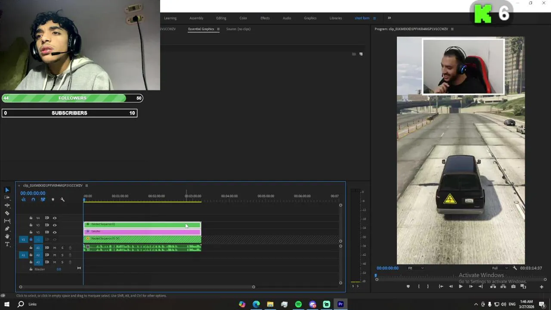Image resolution: width=551 pixels, height=310 pixels.
Task: Jump to In point in Program monitor
Action: 441,286
